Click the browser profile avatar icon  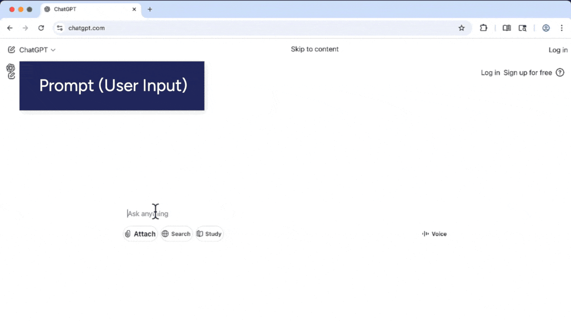[546, 28]
